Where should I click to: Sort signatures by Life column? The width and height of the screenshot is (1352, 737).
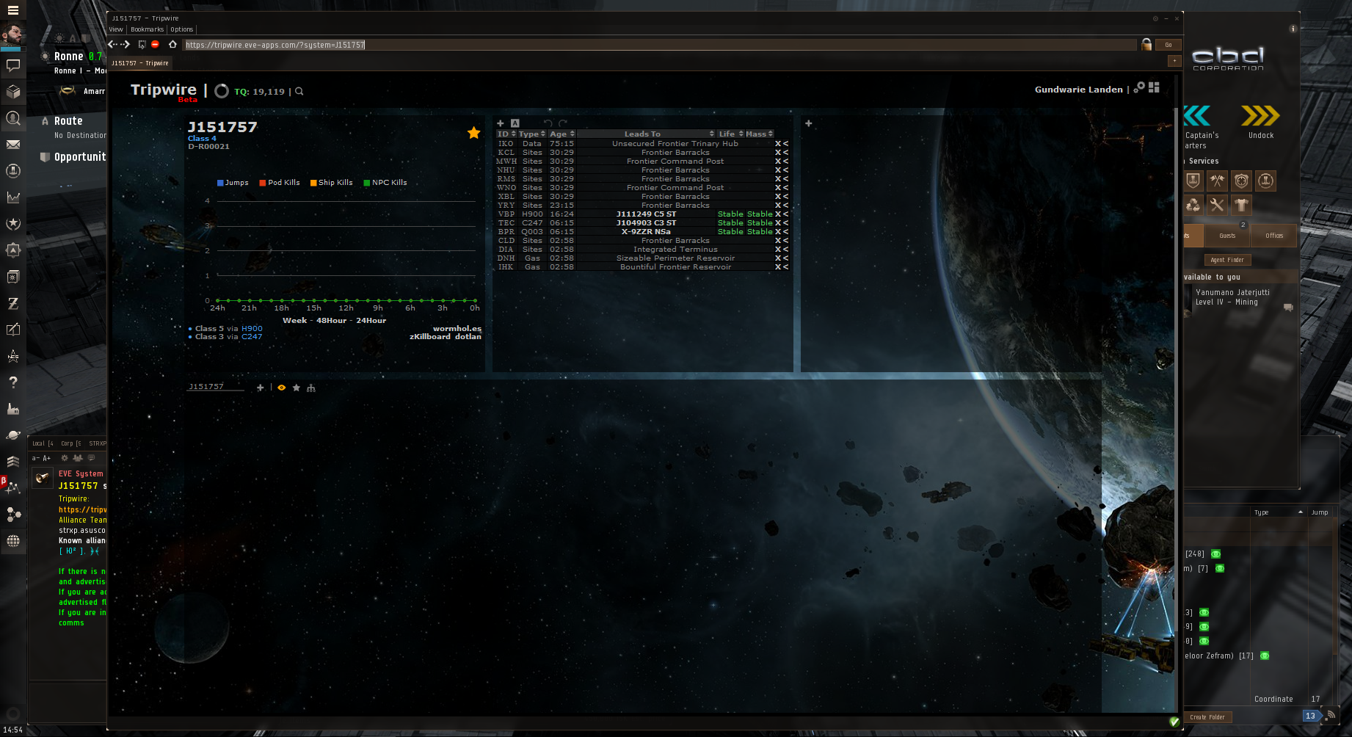(731, 134)
